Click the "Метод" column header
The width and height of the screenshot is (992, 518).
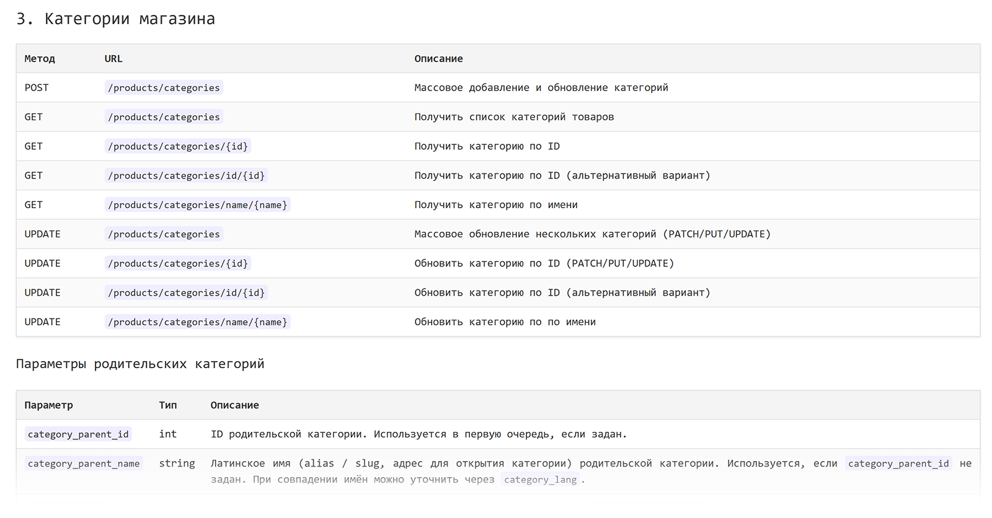[40, 59]
